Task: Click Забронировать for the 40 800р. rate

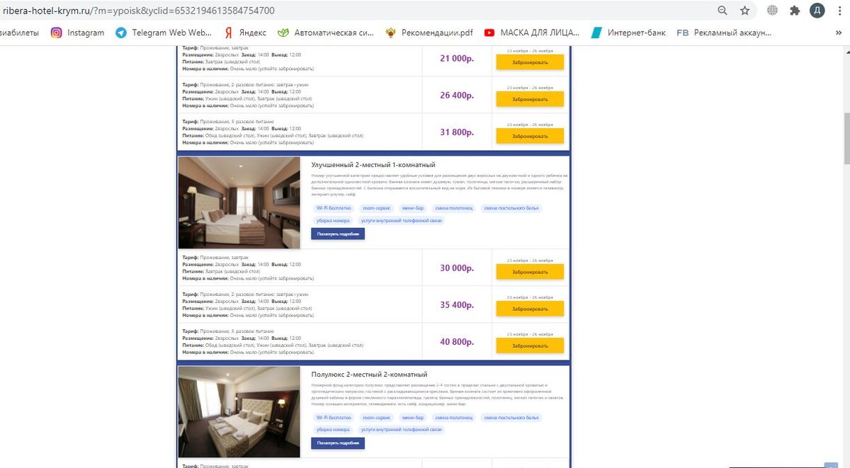Action: point(530,346)
